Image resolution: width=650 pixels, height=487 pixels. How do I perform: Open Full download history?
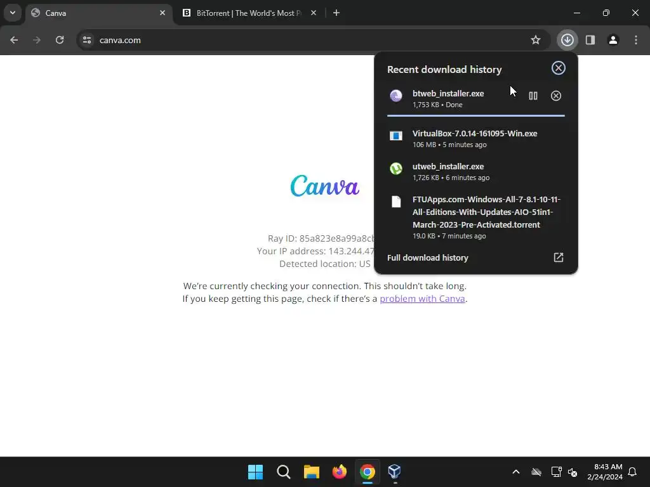click(x=476, y=257)
